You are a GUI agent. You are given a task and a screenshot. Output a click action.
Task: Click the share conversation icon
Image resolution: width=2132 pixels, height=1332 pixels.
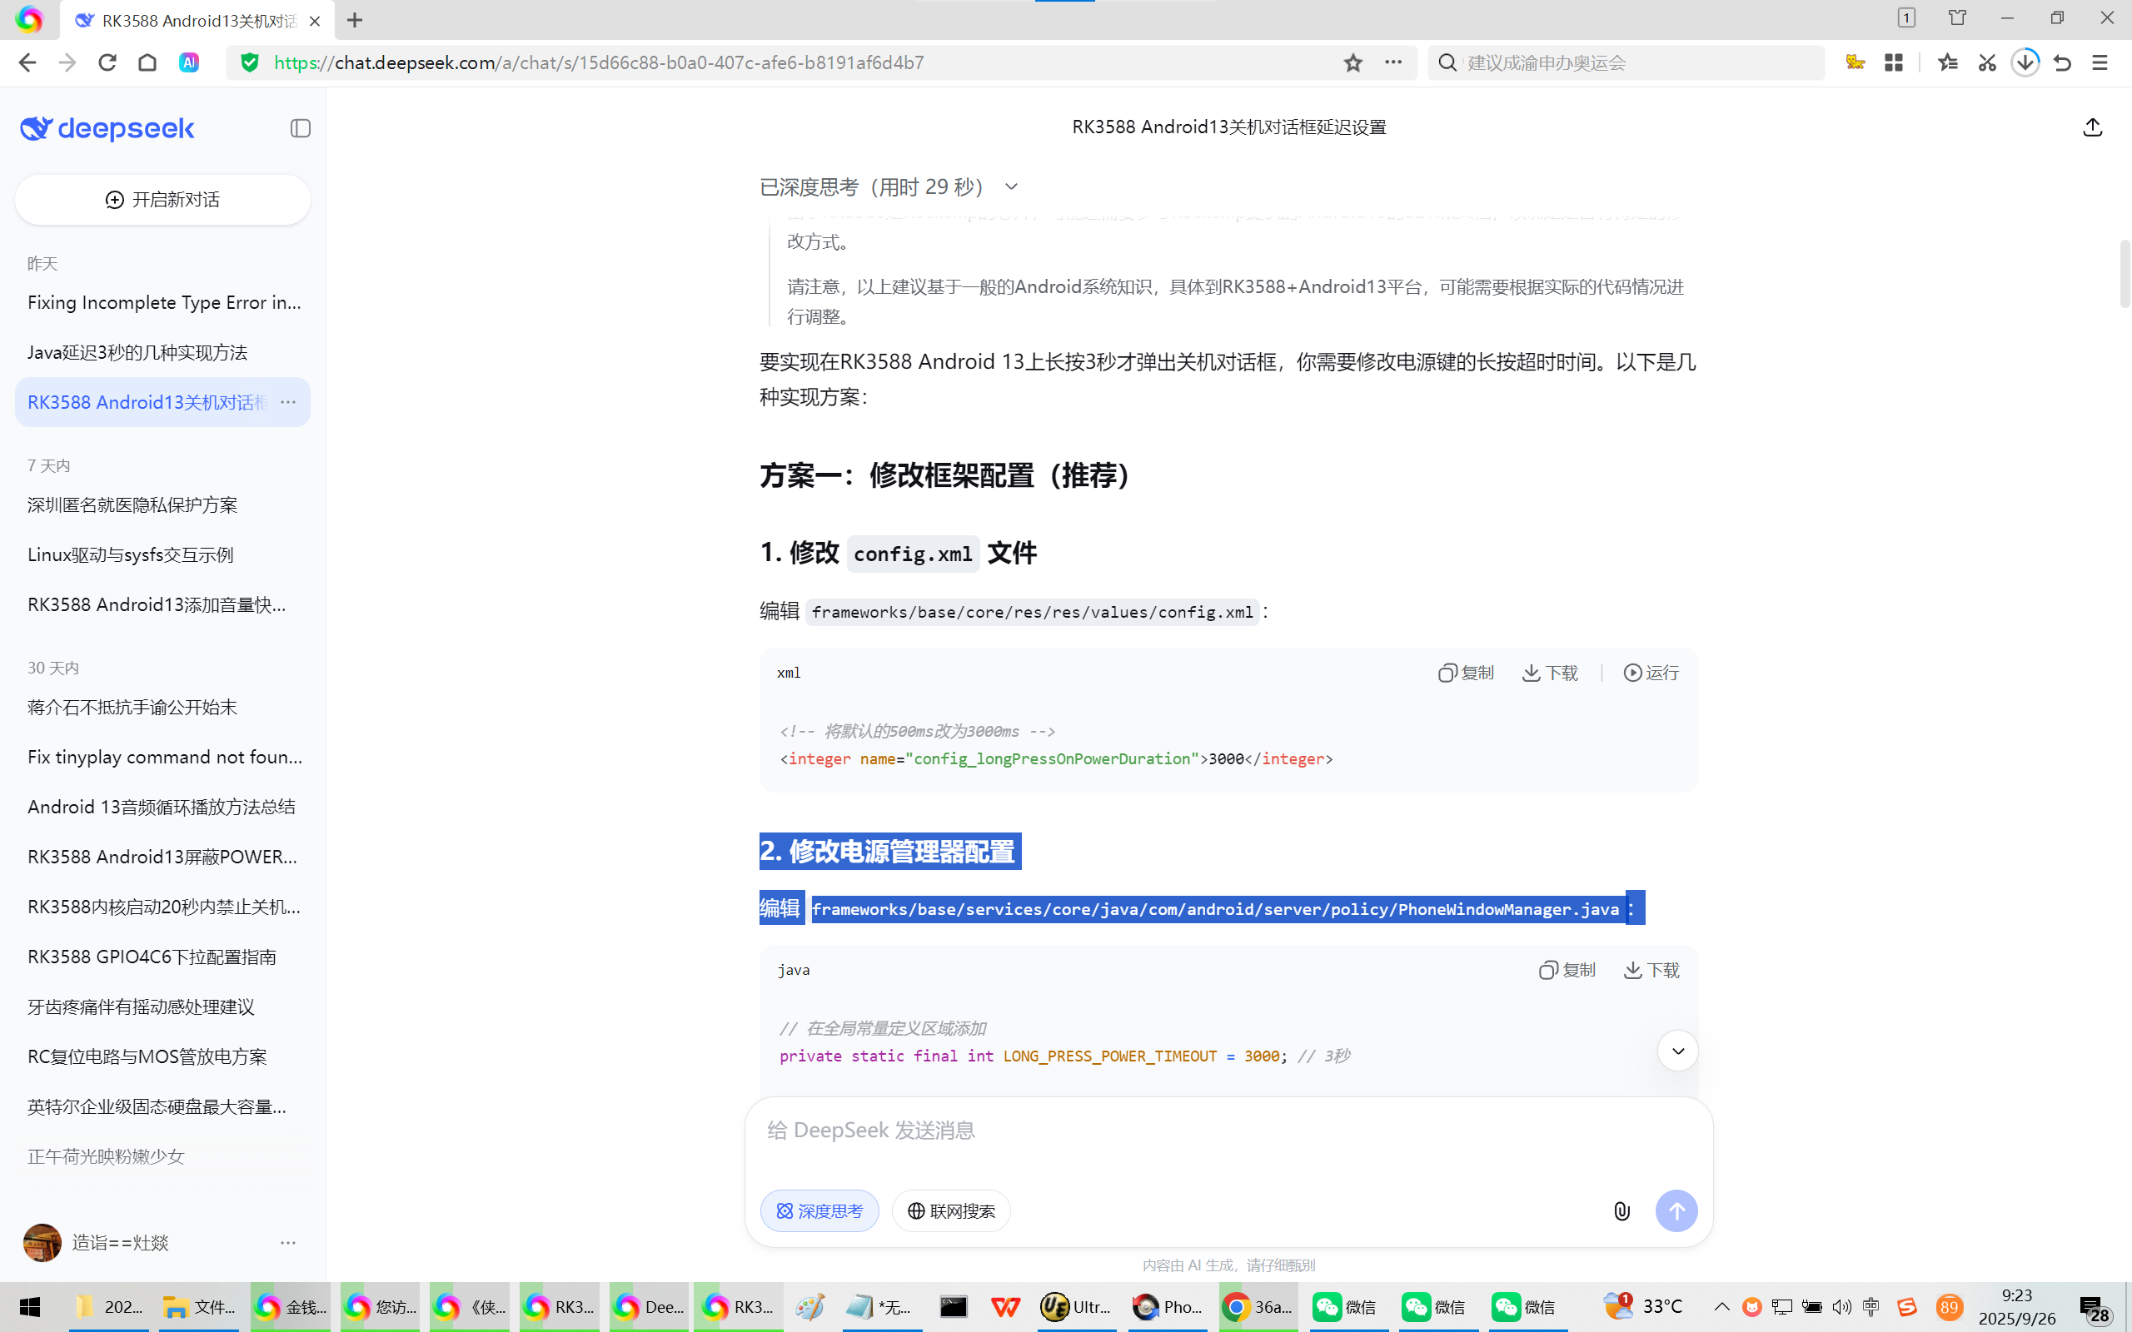pos(2092,127)
